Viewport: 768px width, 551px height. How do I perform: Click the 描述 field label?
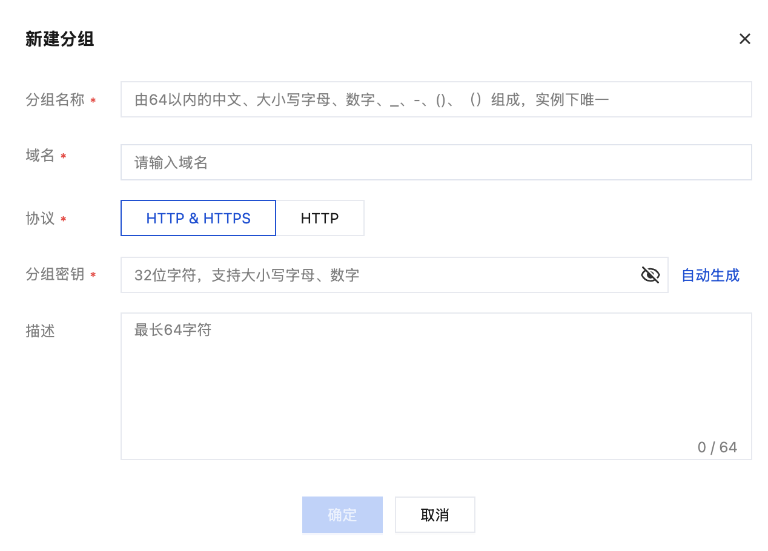41,331
